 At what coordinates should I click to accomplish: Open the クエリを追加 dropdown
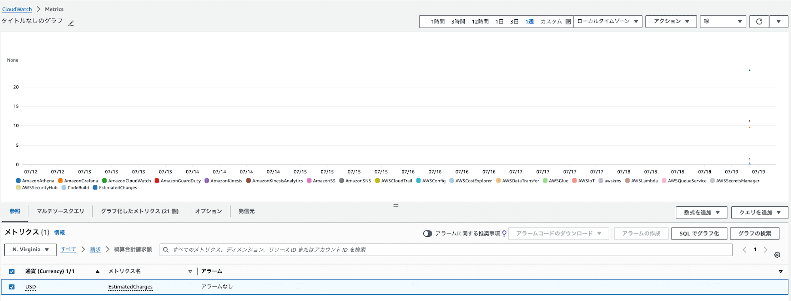[x=760, y=213]
